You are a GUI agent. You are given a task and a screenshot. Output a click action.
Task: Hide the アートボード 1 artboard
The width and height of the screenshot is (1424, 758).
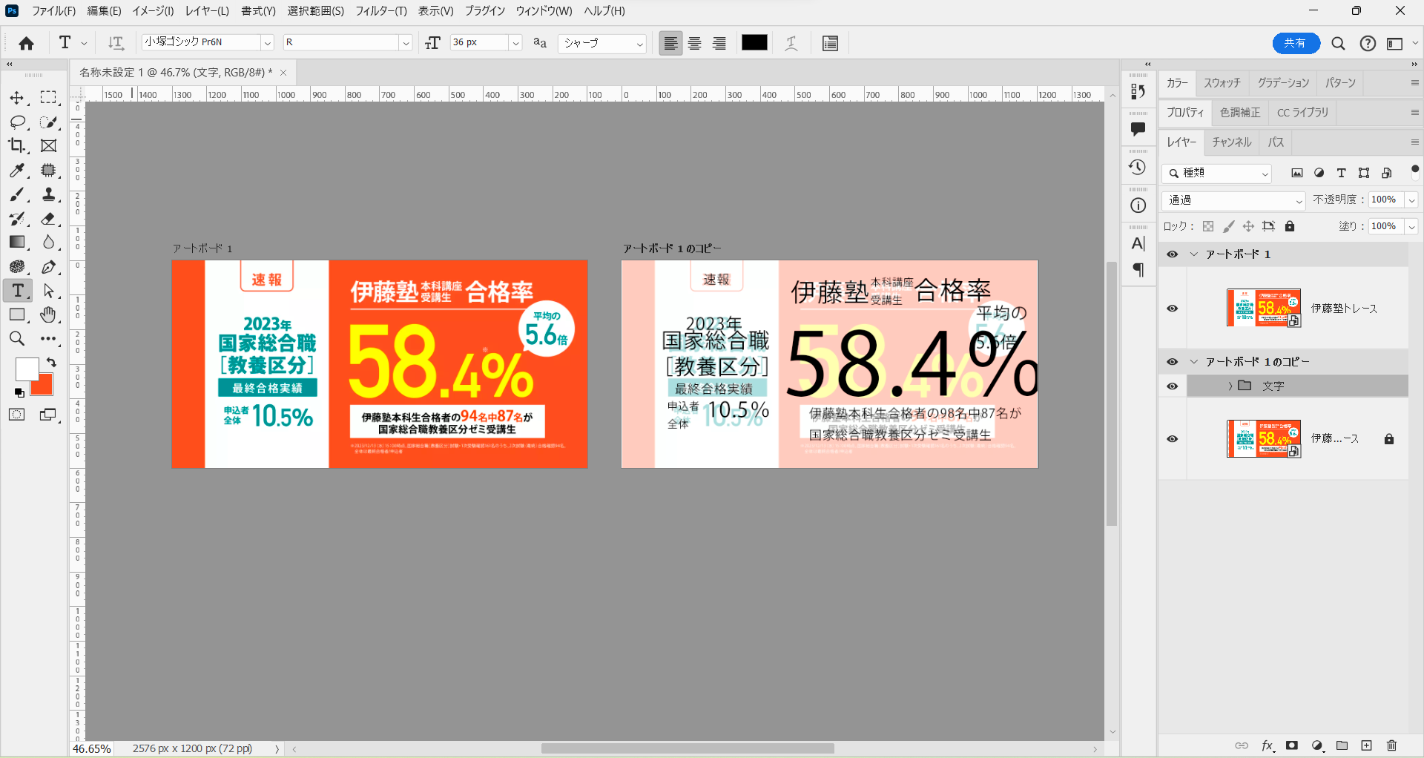click(1173, 254)
